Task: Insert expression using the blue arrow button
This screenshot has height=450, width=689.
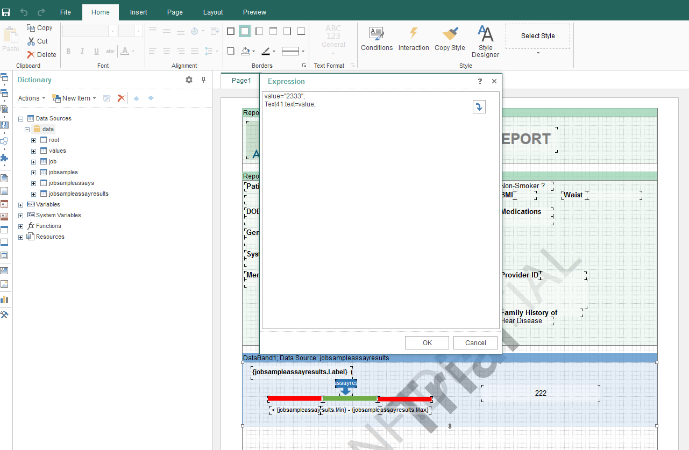Action: pyautogui.click(x=479, y=106)
